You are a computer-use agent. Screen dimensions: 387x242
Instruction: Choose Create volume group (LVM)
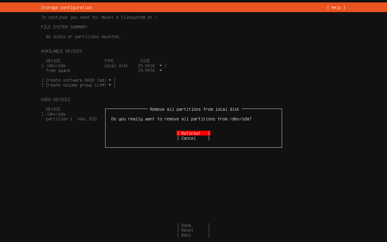pyautogui.click(x=76, y=85)
